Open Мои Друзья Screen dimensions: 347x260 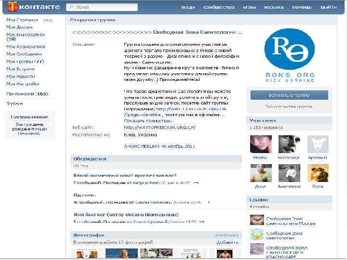pos(19,27)
